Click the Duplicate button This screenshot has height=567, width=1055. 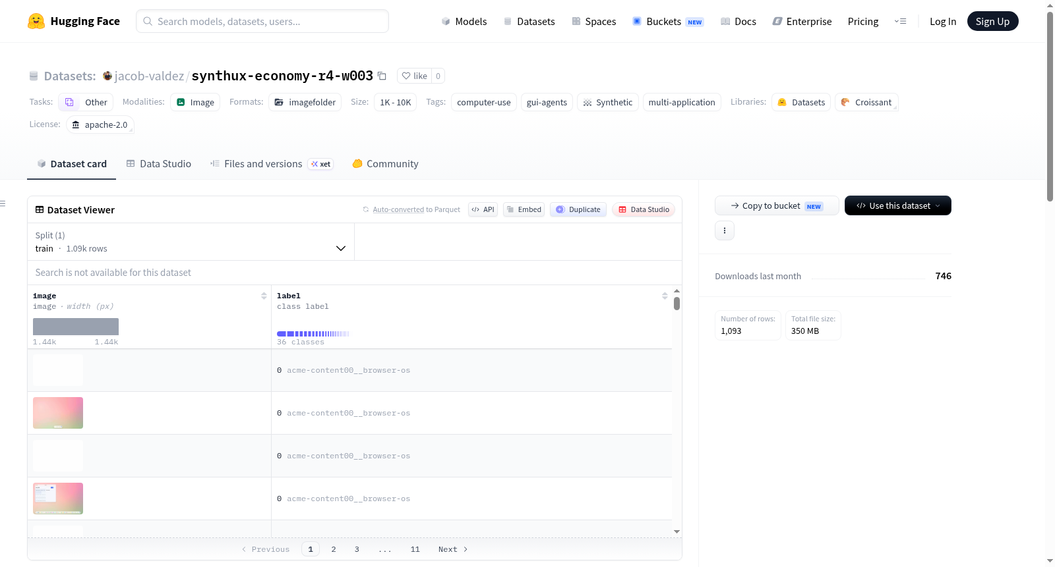pos(578,209)
